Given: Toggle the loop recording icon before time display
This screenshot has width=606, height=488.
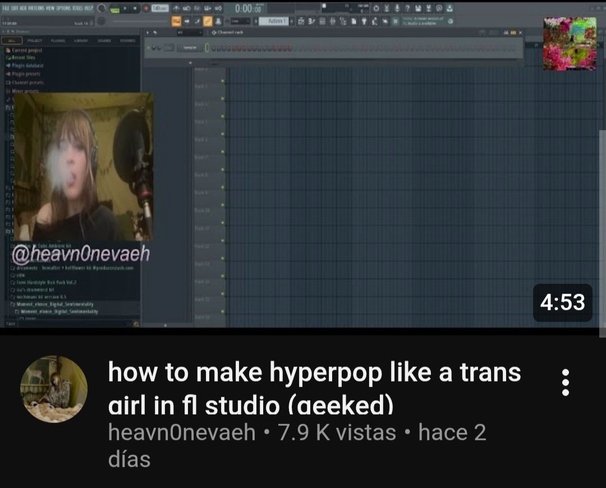Looking at the screenshot, I should tap(218, 8).
